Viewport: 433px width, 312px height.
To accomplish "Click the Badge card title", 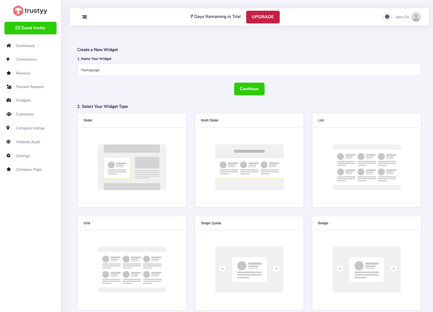I will point(323,223).
